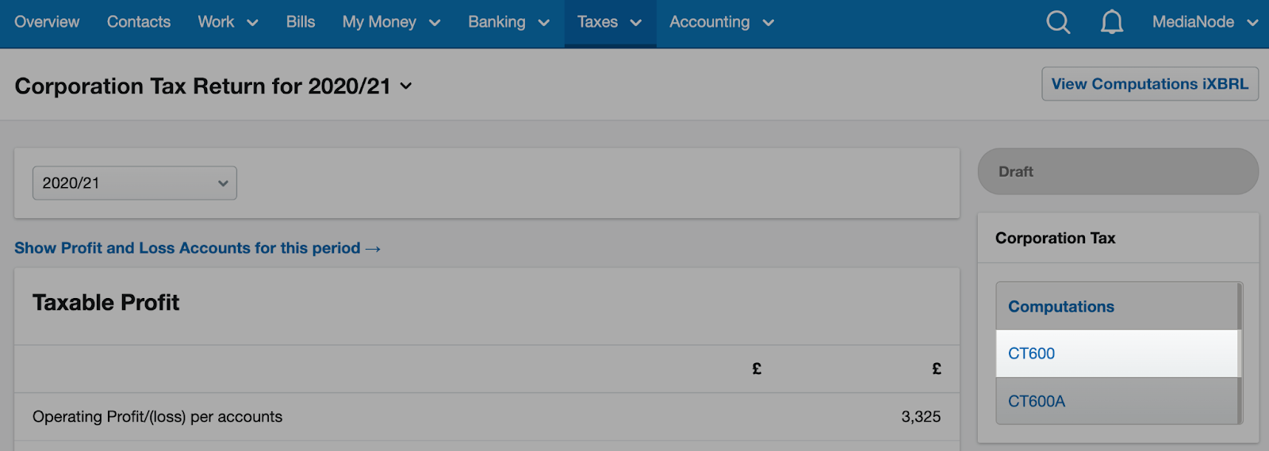
Task: Expand the MediaNode account menu
Action: [x=1205, y=22]
